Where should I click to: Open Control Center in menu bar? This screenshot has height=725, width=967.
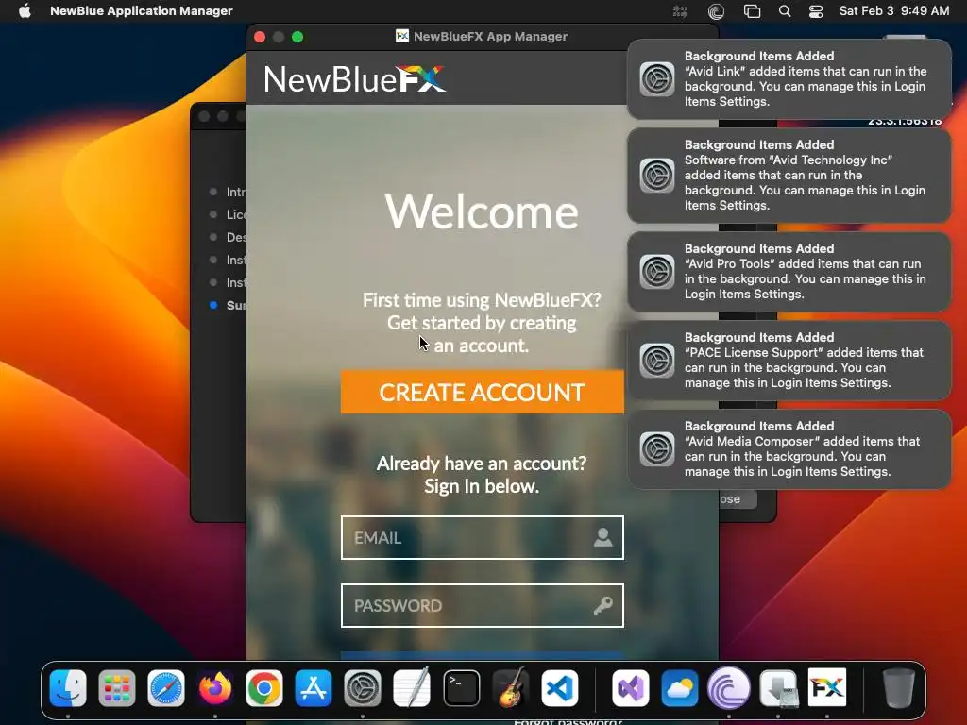tap(816, 11)
